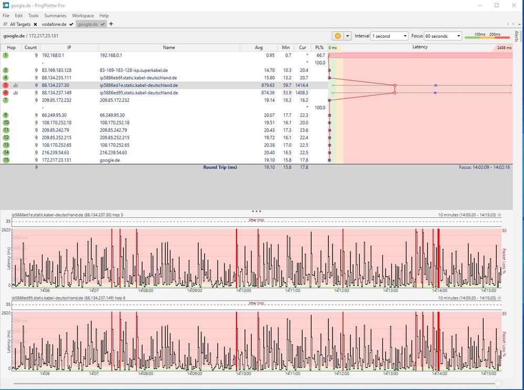Click the All Targets list icon
524x390 pixels.
pyautogui.click(x=5, y=24)
